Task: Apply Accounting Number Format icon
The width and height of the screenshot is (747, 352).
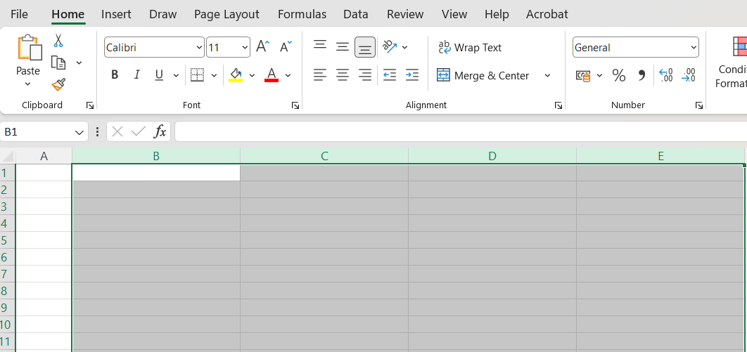Action: coord(583,75)
